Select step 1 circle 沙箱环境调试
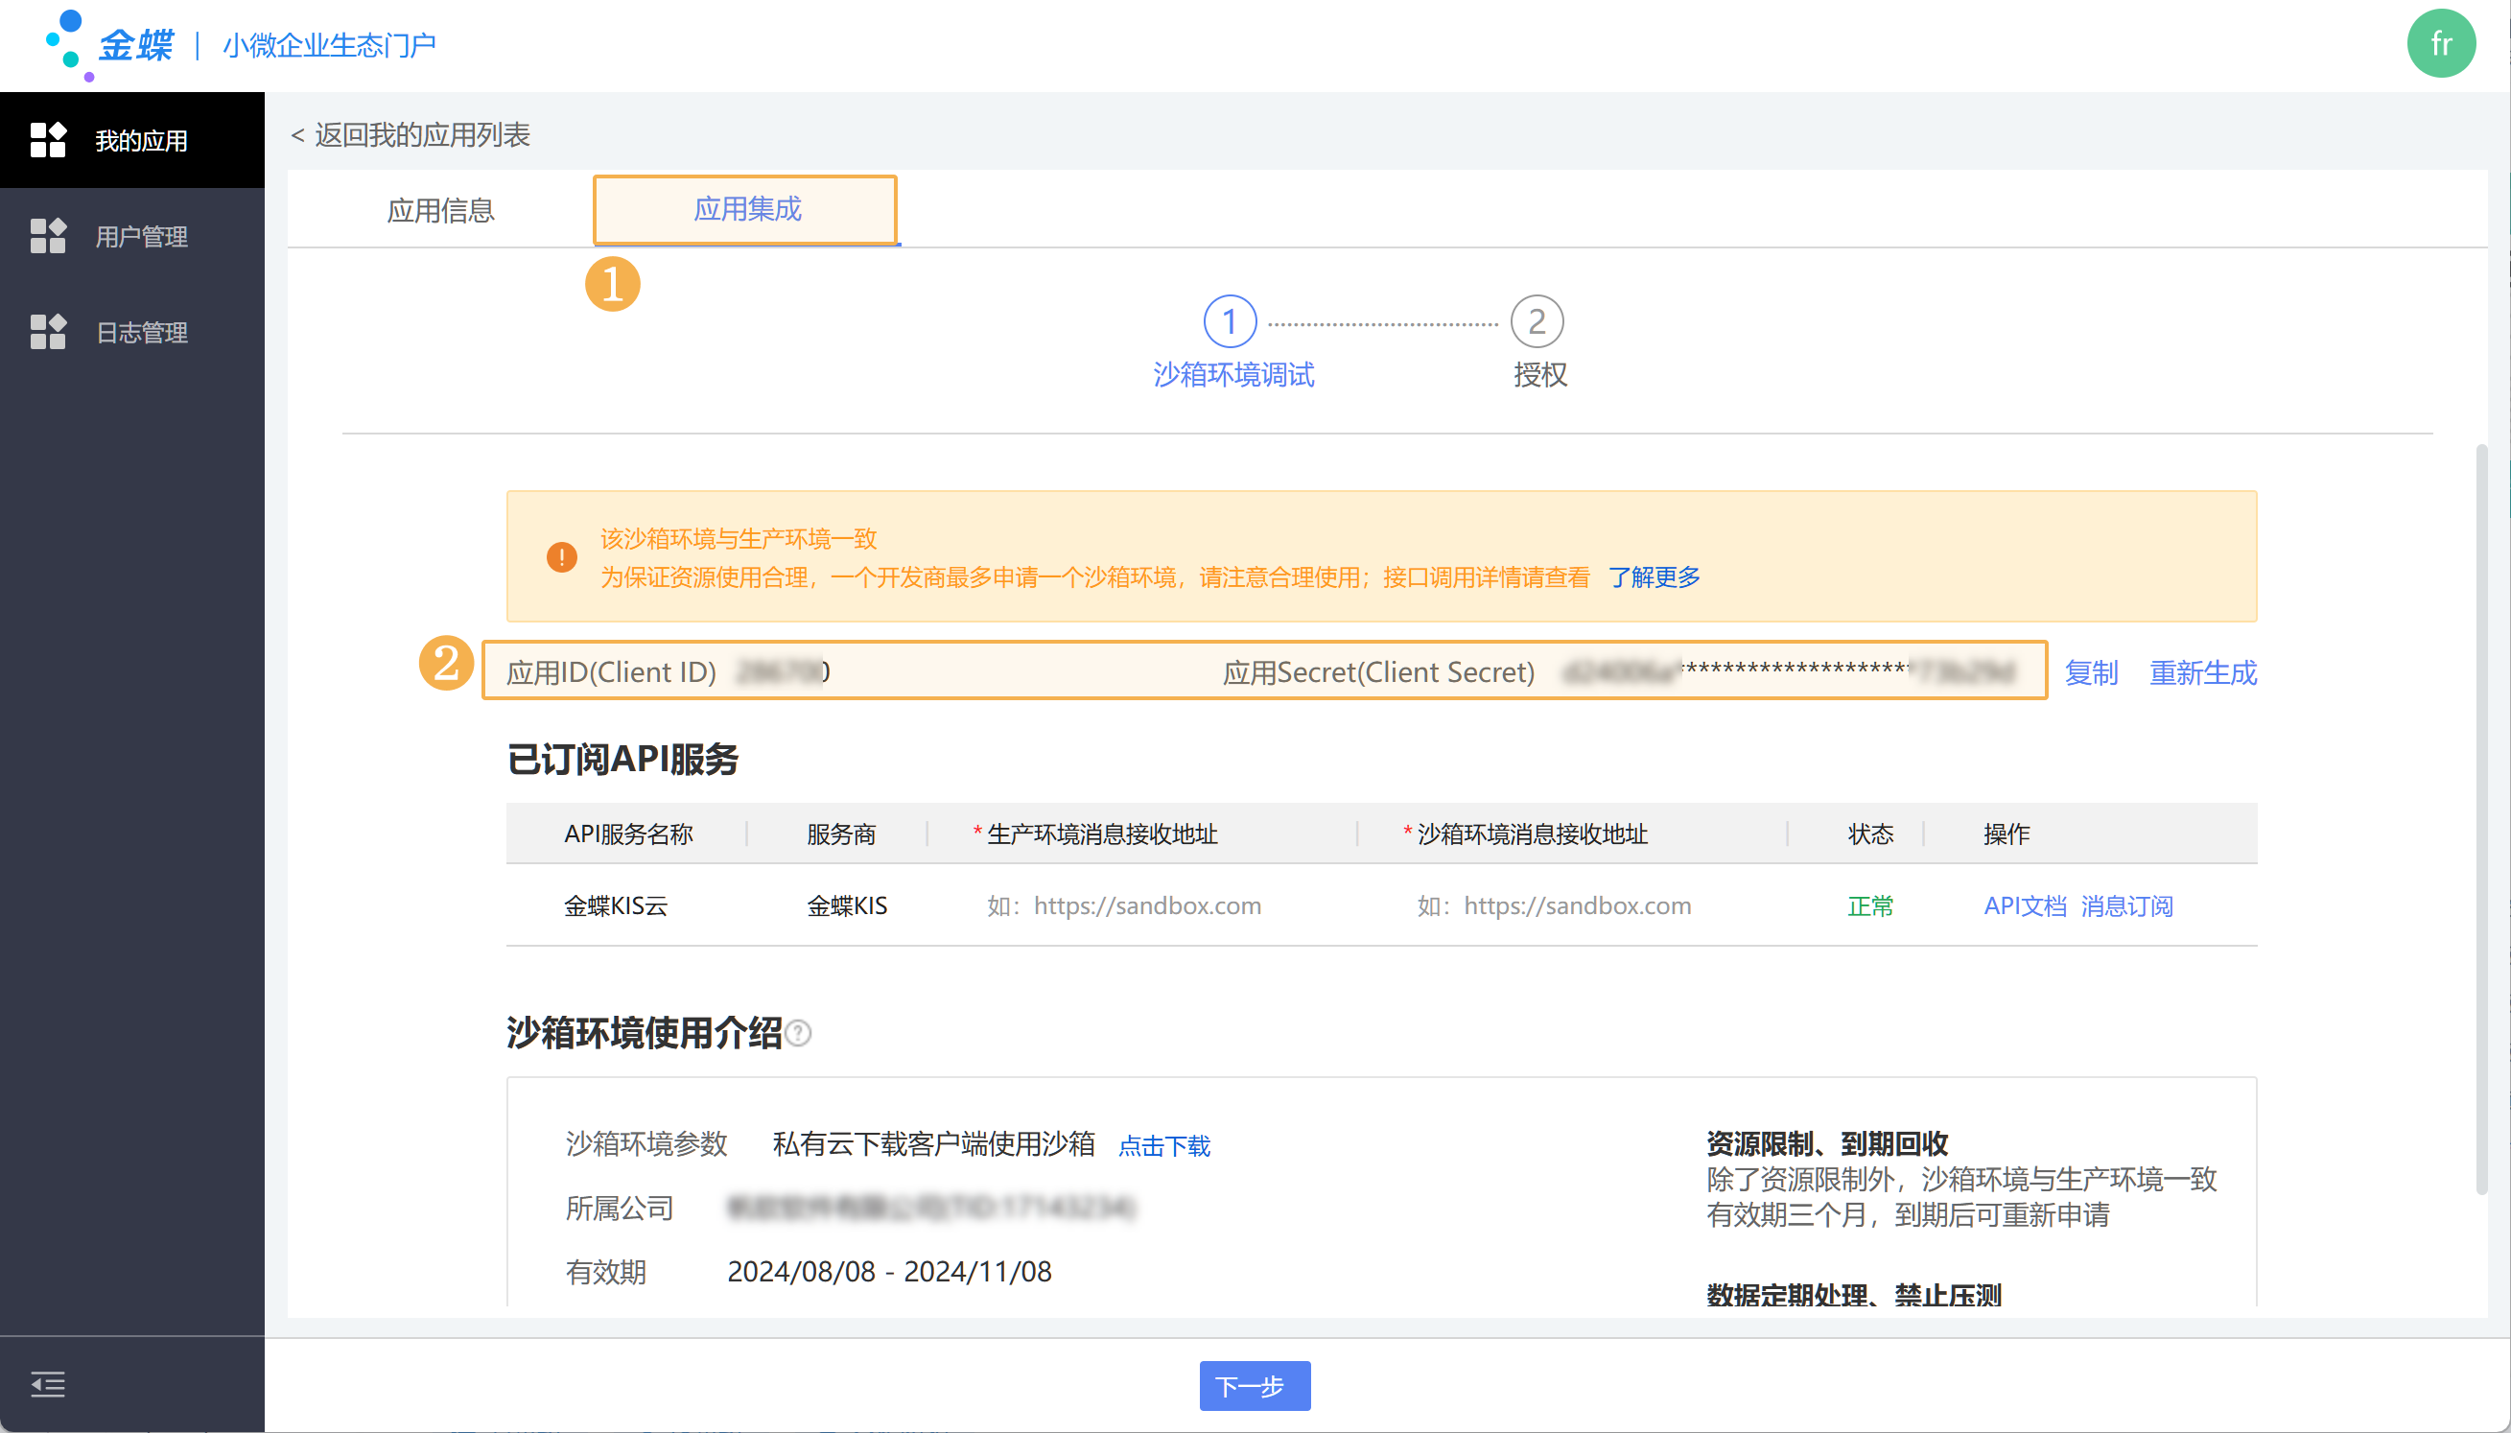 click(1229, 321)
